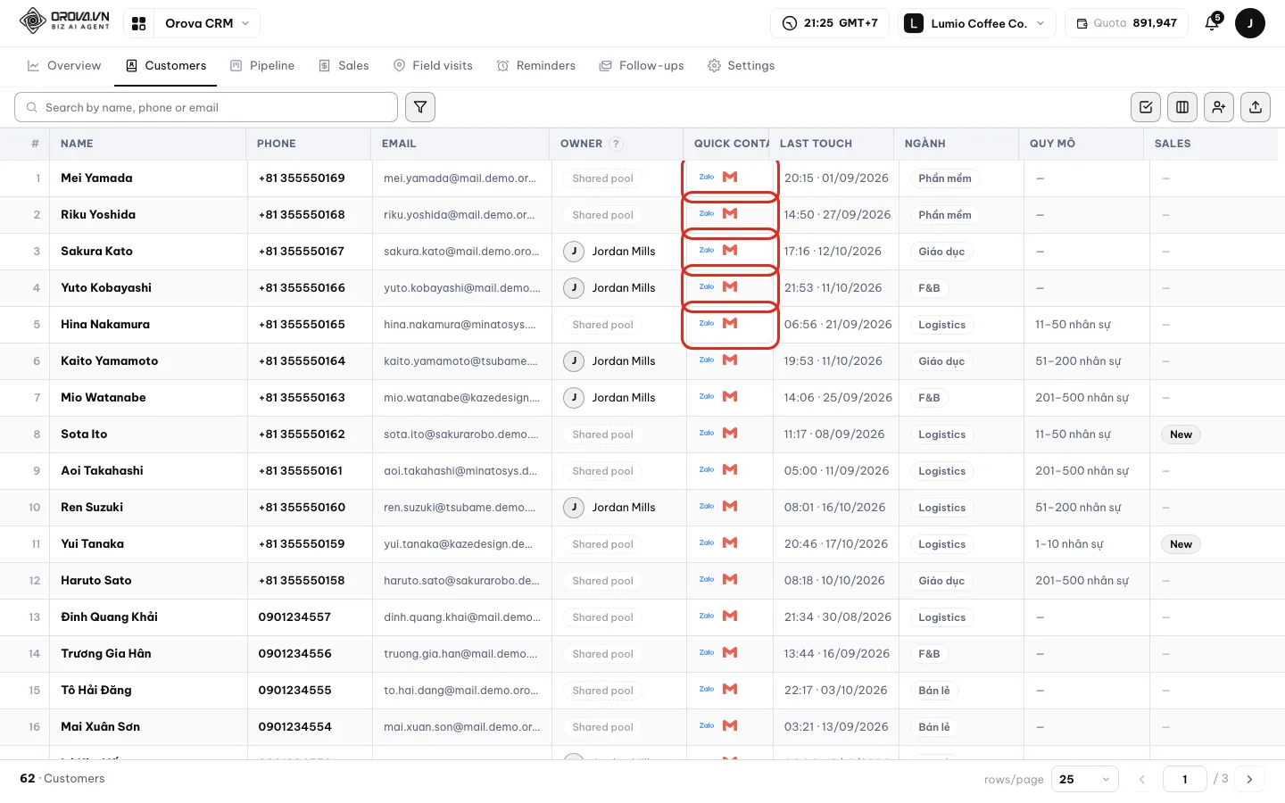
Task: Switch to the Overview tab
Action: tap(64, 66)
